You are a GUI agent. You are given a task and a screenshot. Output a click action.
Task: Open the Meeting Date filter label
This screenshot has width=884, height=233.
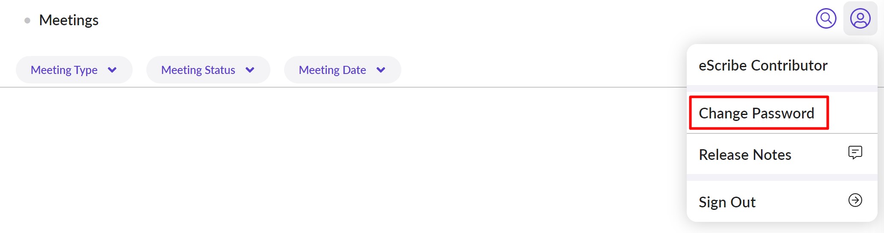pyautogui.click(x=332, y=70)
